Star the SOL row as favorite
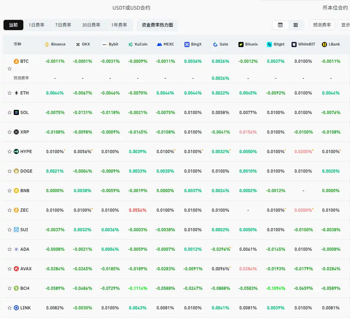 pyautogui.click(x=9, y=112)
